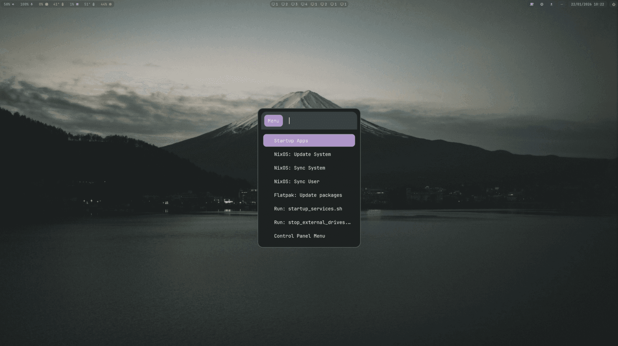This screenshot has height=346, width=618.
Task: Launch Flatpak: Update packages
Action: pos(308,195)
